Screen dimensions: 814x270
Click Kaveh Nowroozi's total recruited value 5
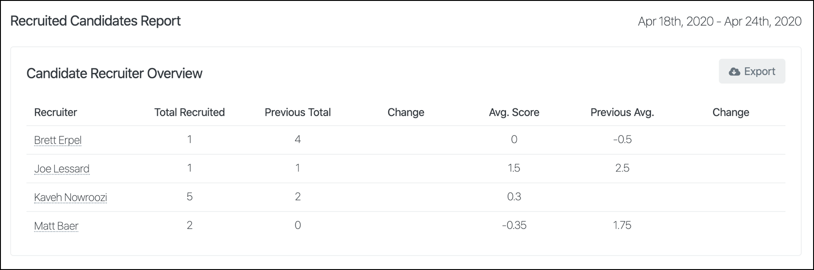[190, 197]
